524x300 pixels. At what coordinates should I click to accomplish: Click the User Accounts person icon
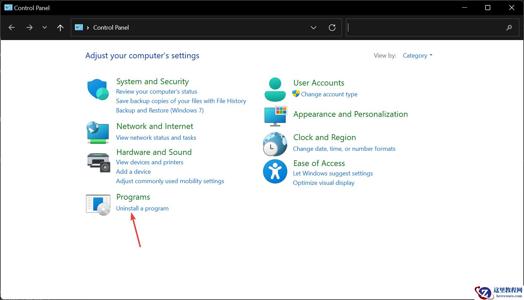pos(275,89)
